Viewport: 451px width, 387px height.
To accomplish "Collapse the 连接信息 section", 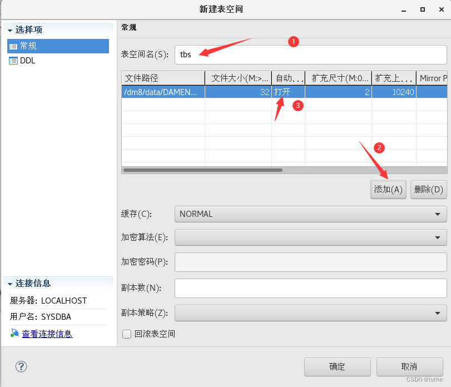I will coord(10,284).
